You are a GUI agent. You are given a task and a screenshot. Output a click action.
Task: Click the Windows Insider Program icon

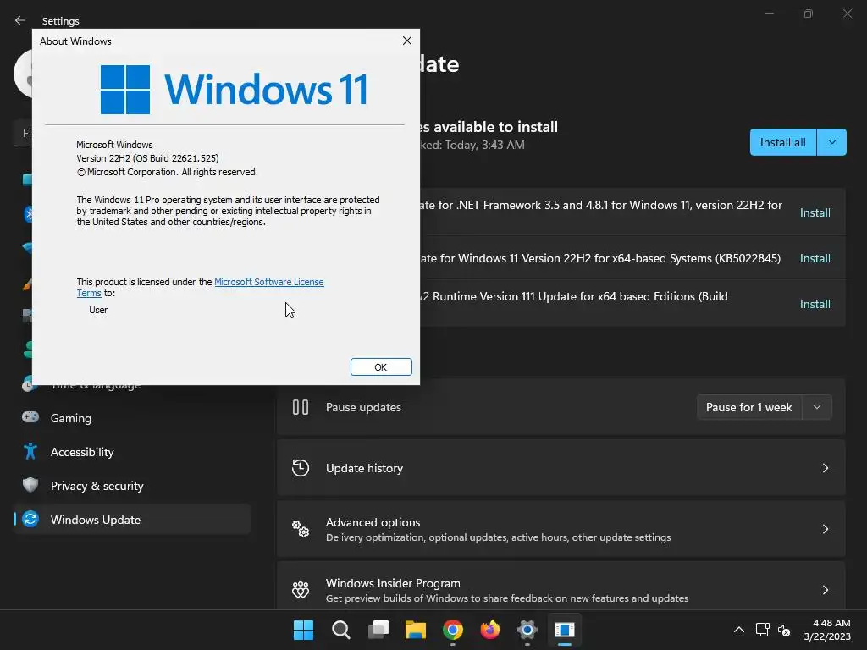301,590
